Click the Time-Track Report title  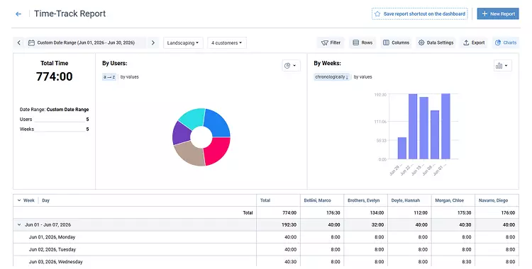tap(70, 14)
